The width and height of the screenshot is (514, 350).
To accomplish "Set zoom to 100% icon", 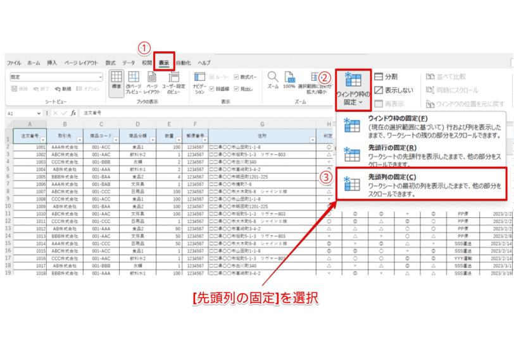I will (289, 80).
